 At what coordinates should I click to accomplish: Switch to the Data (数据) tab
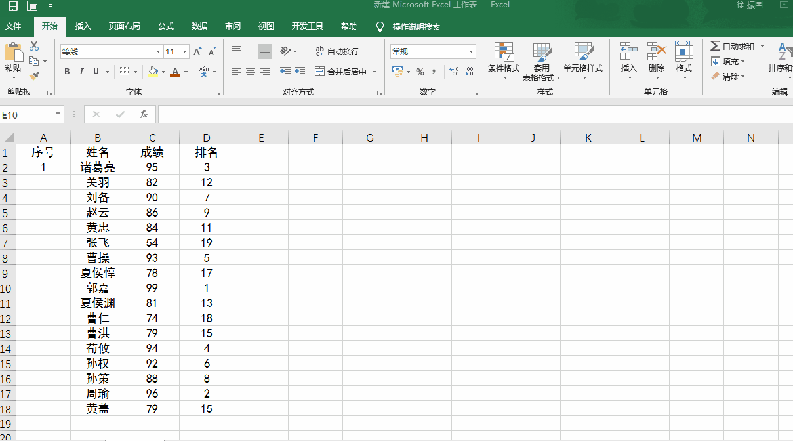click(199, 26)
